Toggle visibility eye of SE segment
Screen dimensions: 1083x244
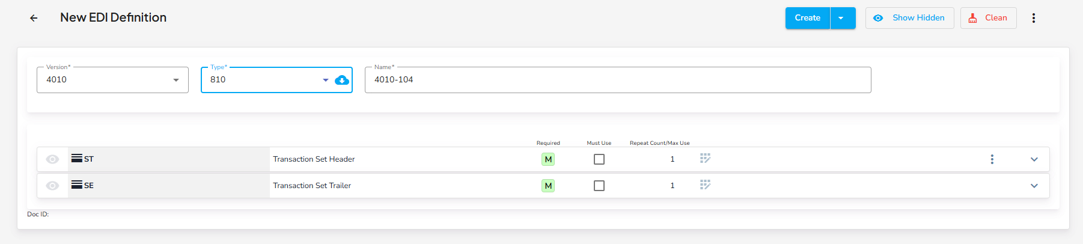pyautogui.click(x=53, y=186)
